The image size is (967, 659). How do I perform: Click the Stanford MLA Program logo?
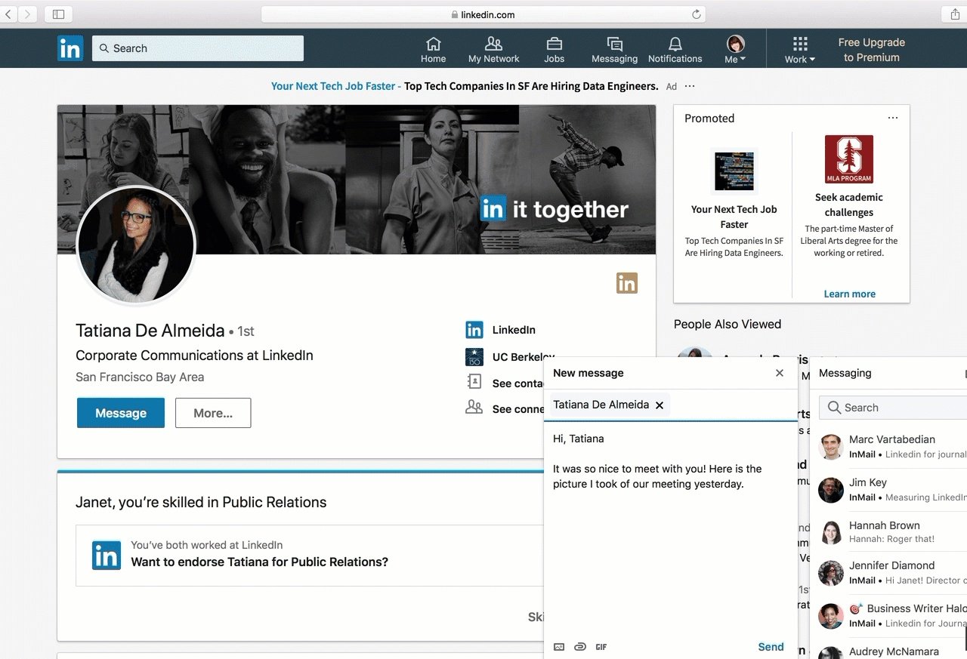(x=849, y=159)
